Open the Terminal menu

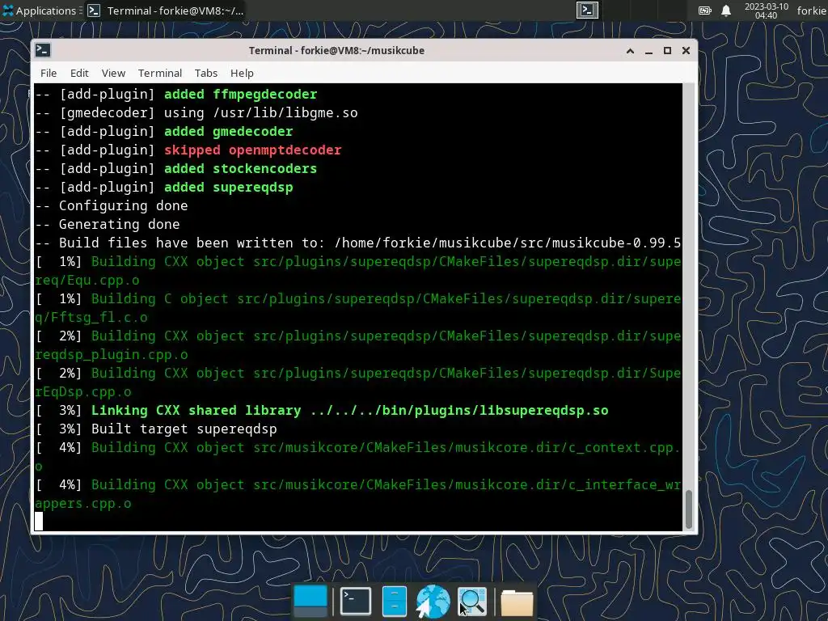(160, 73)
